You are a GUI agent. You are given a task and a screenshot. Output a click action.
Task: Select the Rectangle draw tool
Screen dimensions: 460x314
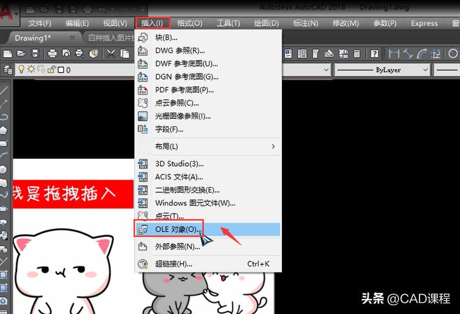coord(3,143)
